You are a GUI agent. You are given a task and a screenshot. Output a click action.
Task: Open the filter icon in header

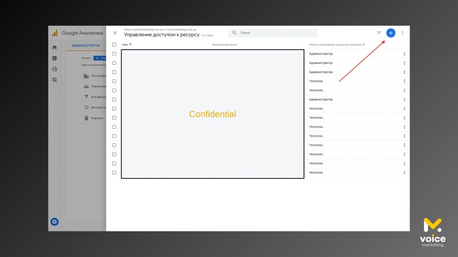[379, 33]
